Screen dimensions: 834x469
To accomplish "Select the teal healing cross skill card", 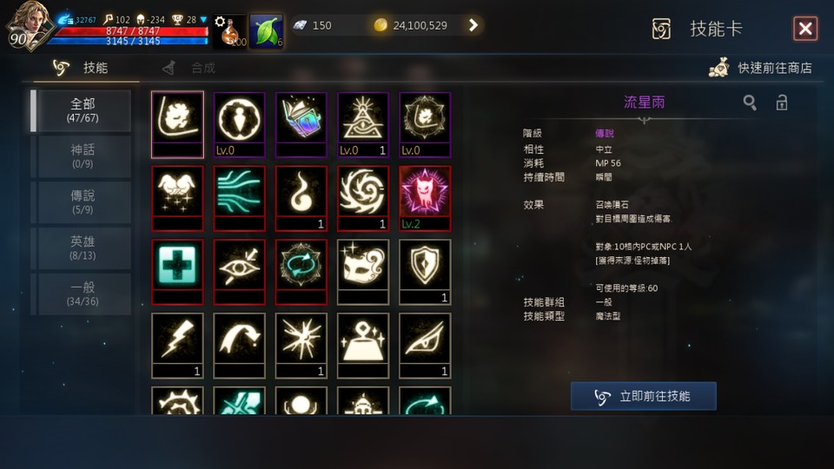I will click(177, 272).
